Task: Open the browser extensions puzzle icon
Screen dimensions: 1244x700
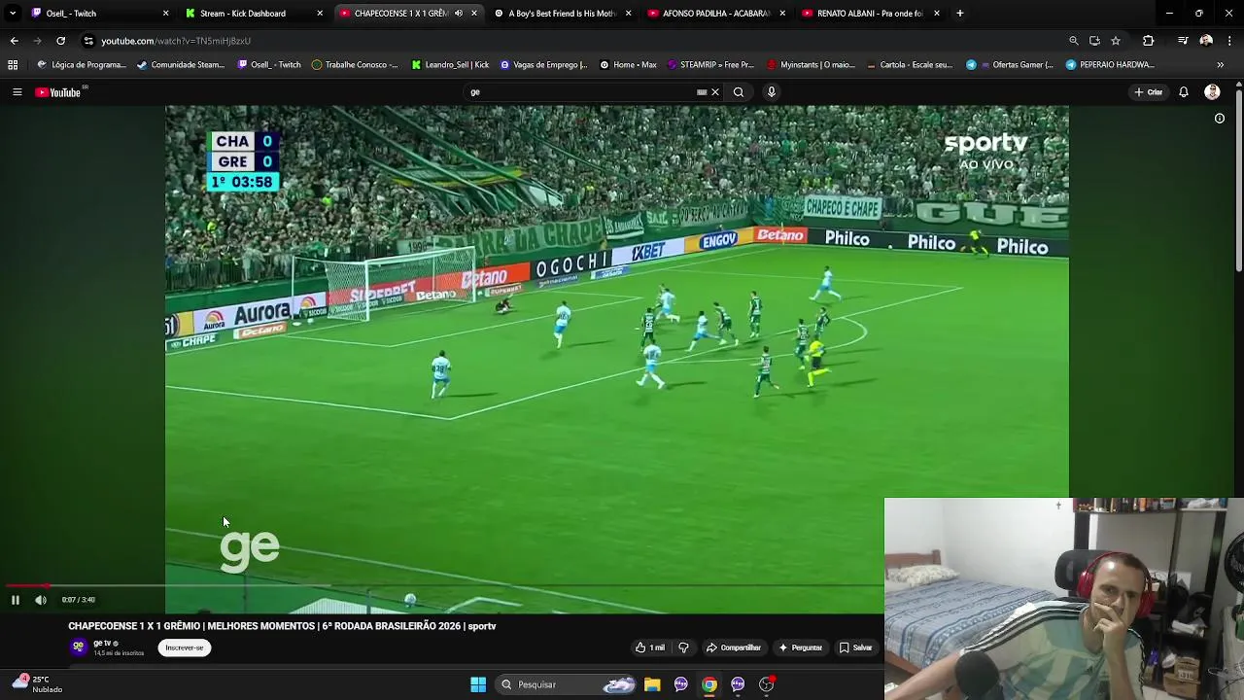Action: pyautogui.click(x=1149, y=41)
